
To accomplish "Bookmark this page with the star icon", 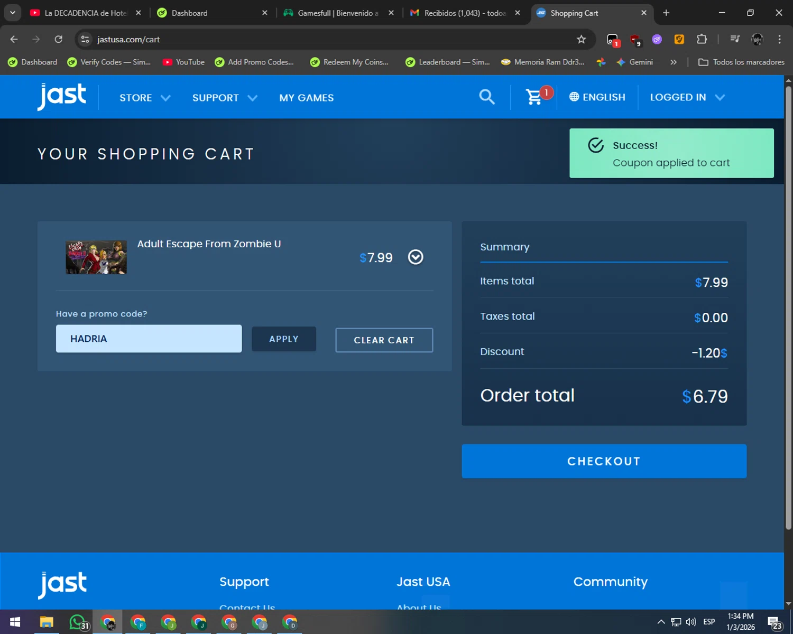I will click(582, 39).
